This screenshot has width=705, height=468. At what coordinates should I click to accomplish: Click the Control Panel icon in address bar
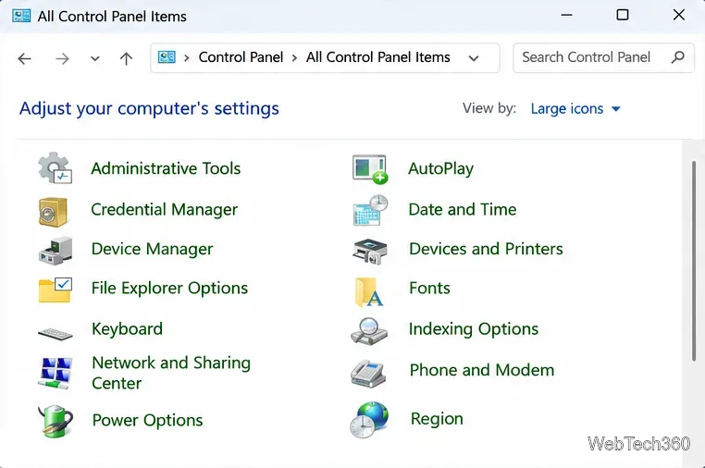tap(167, 57)
